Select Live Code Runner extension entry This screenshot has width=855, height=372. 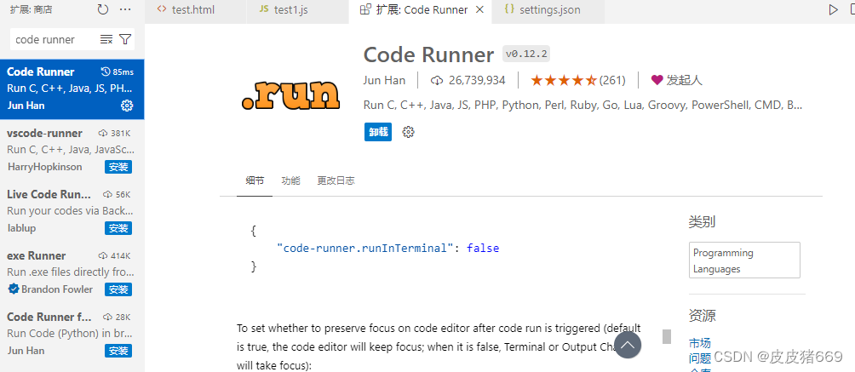pos(72,211)
